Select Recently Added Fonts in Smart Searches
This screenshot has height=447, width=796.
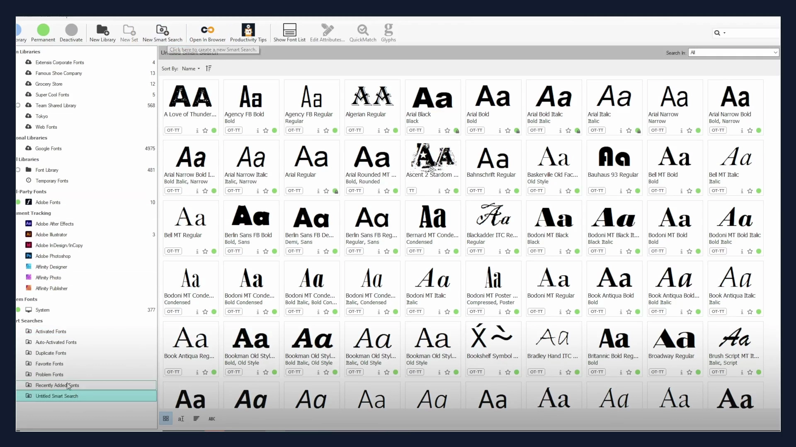(x=58, y=385)
